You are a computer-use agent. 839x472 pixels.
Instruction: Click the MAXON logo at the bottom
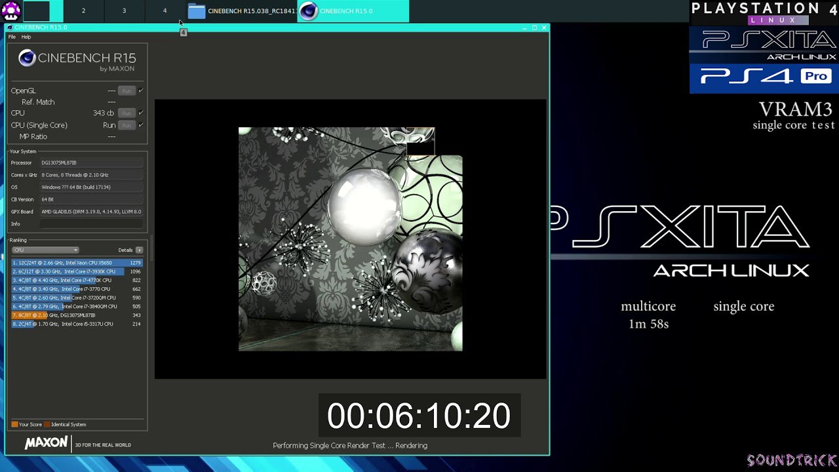point(46,443)
